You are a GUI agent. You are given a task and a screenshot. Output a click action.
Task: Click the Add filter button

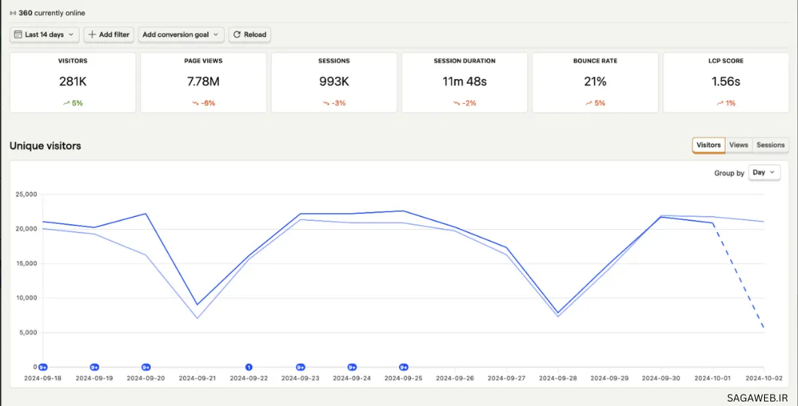click(108, 35)
